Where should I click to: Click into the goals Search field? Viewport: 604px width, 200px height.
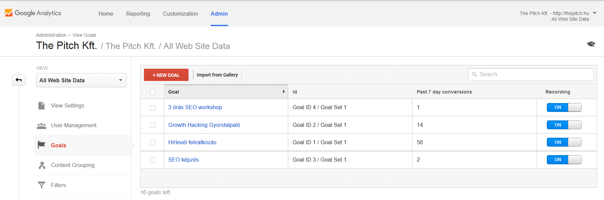531,74
